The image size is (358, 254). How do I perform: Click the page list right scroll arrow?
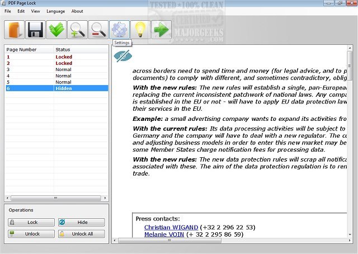point(105,198)
